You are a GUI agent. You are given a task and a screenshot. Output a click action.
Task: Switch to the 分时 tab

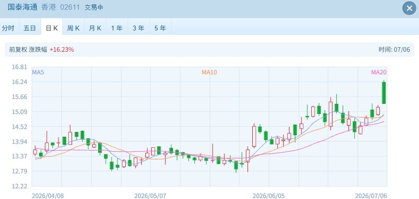(x=8, y=28)
